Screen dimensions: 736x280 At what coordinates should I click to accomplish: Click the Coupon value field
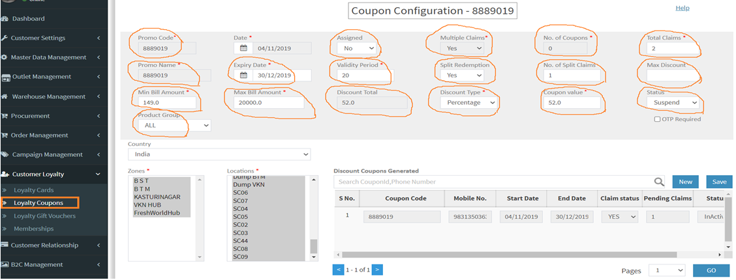tap(572, 102)
